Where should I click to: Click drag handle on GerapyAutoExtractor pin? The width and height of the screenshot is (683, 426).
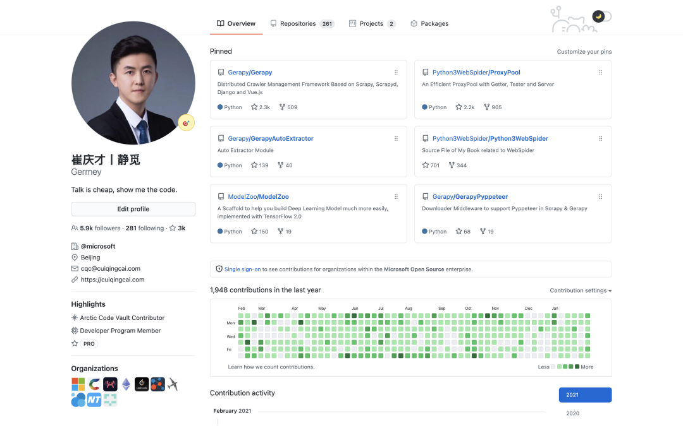396,139
